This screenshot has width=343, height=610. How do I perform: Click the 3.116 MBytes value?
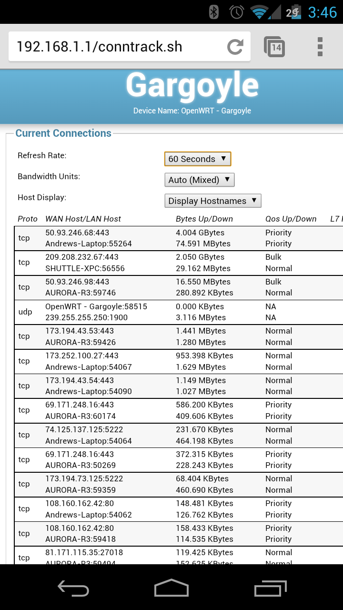coord(201,317)
